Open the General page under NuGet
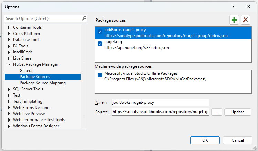 [26, 71]
